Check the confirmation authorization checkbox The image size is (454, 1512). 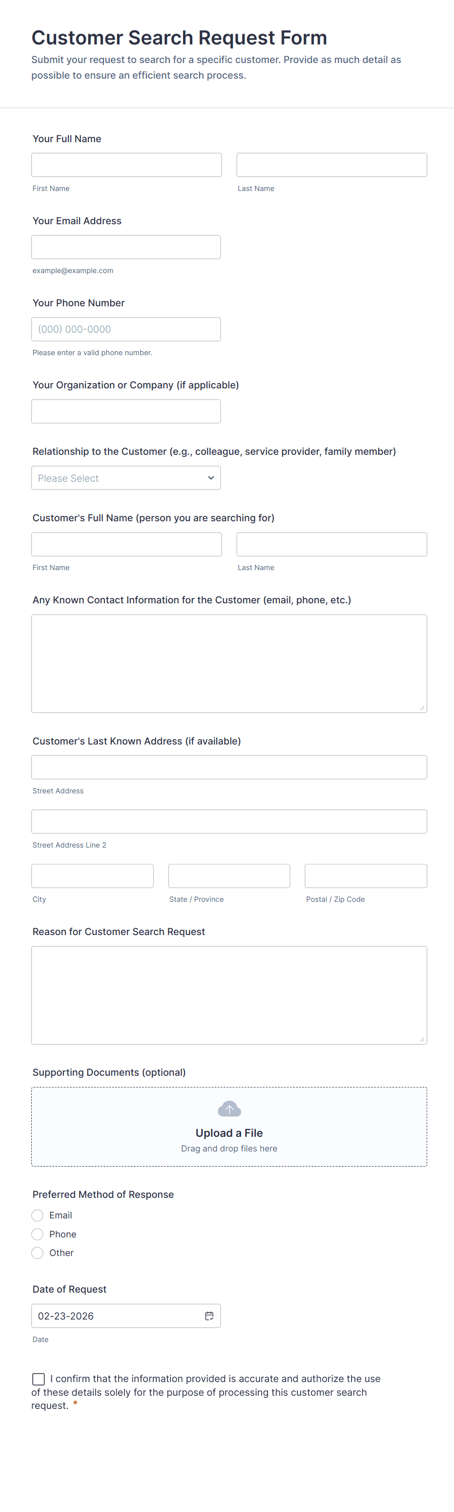[x=39, y=1379]
